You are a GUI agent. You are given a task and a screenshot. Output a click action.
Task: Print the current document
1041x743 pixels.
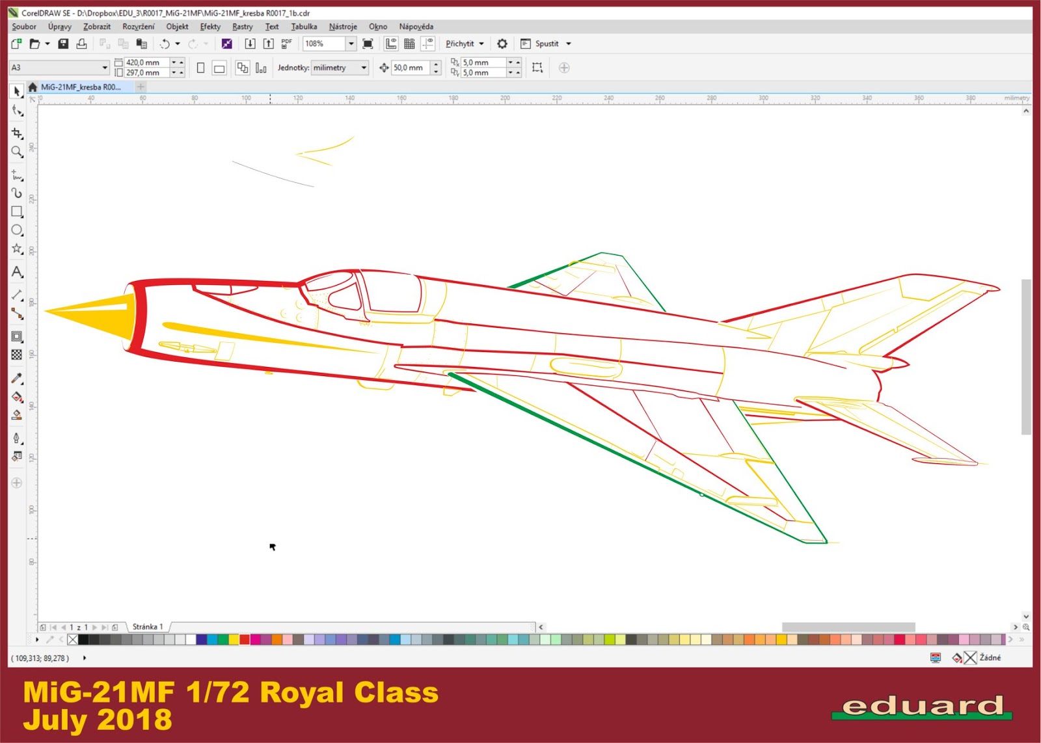[81, 44]
